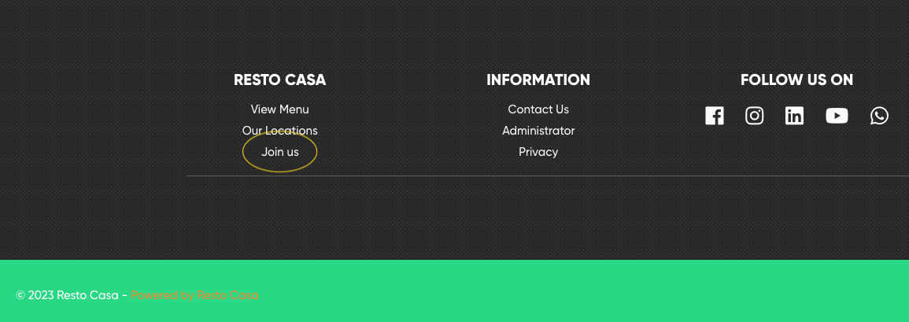This screenshot has width=909, height=322.
Task: Go to the Administrator link
Action: pos(538,131)
